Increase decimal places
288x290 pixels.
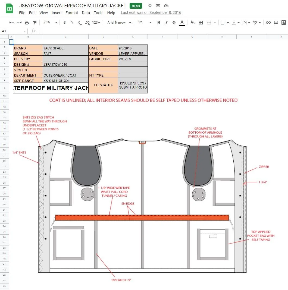pyautogui.click(x=87, y=23)
